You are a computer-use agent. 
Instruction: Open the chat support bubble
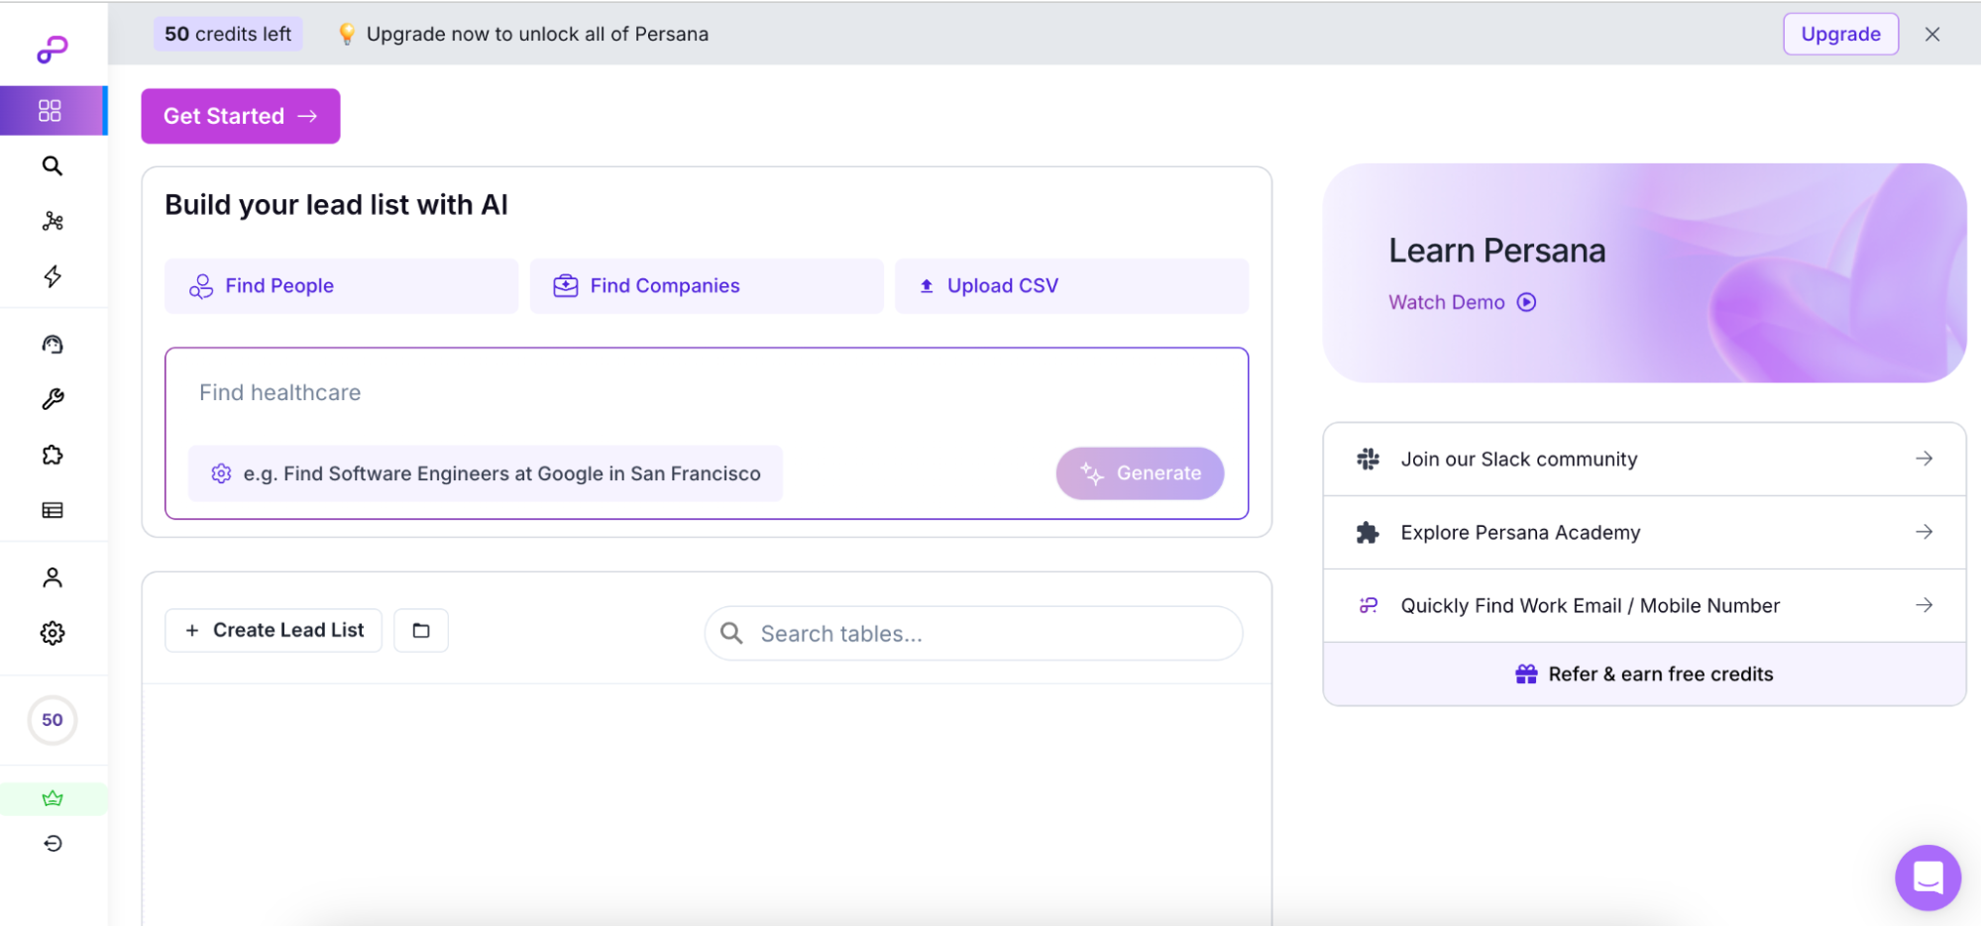click(1927, 876)
